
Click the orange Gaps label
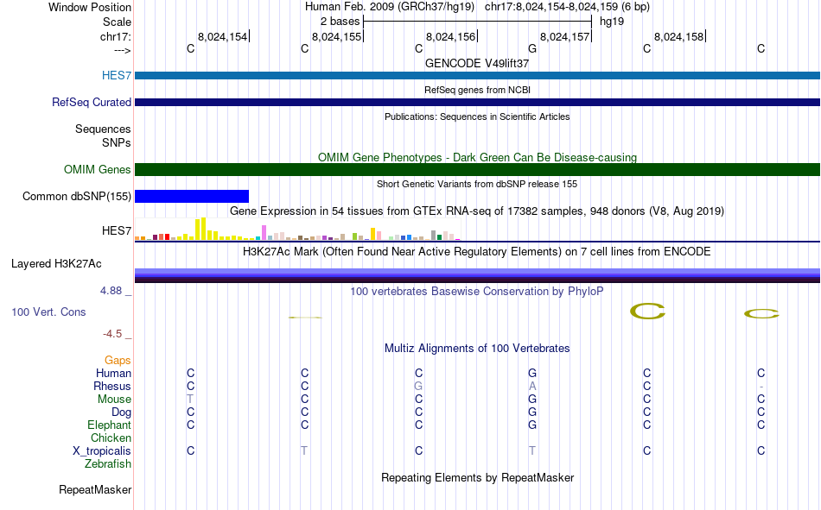click(118, 360)
